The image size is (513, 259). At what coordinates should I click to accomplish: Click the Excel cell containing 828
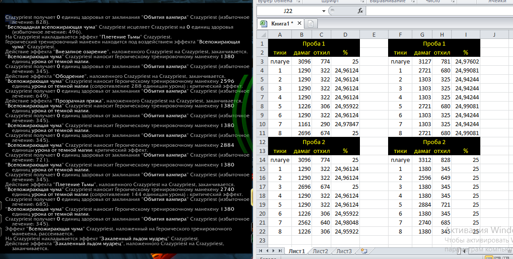[x=442, y=160]
